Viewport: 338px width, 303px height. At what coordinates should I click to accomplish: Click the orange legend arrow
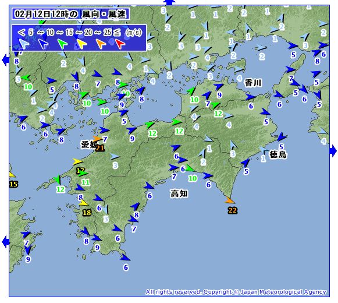tap(101, 44)
